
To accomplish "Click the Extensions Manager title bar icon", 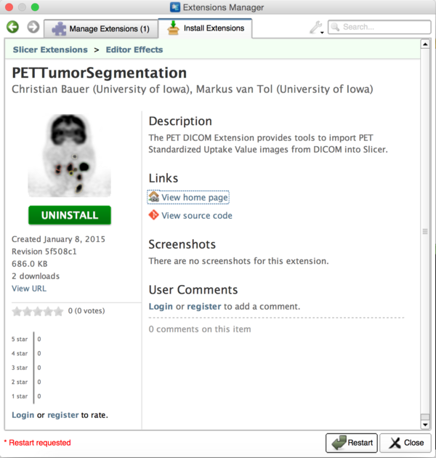I will click(175, 7).
